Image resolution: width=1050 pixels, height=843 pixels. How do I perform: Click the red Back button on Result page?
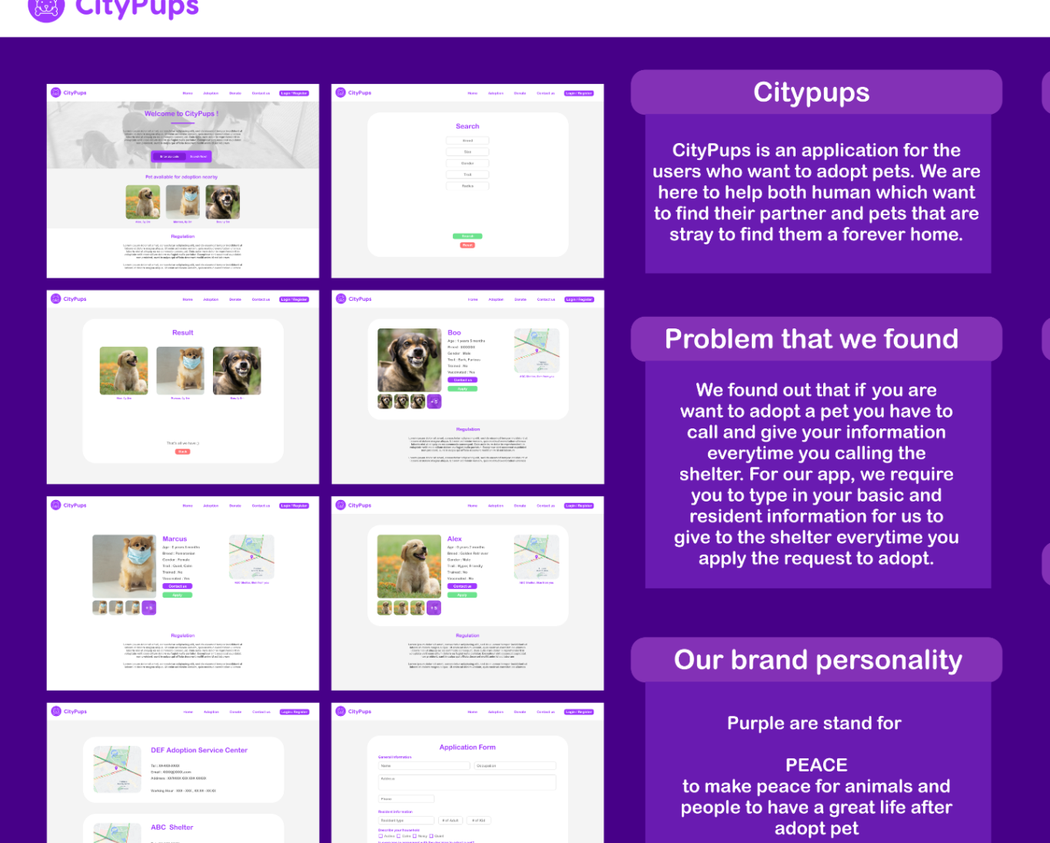[183, 451]
